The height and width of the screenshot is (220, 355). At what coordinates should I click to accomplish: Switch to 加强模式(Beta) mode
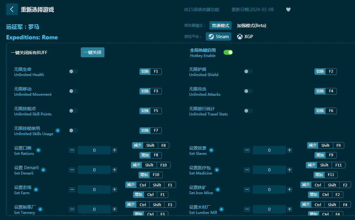click(x=251, y=26)
